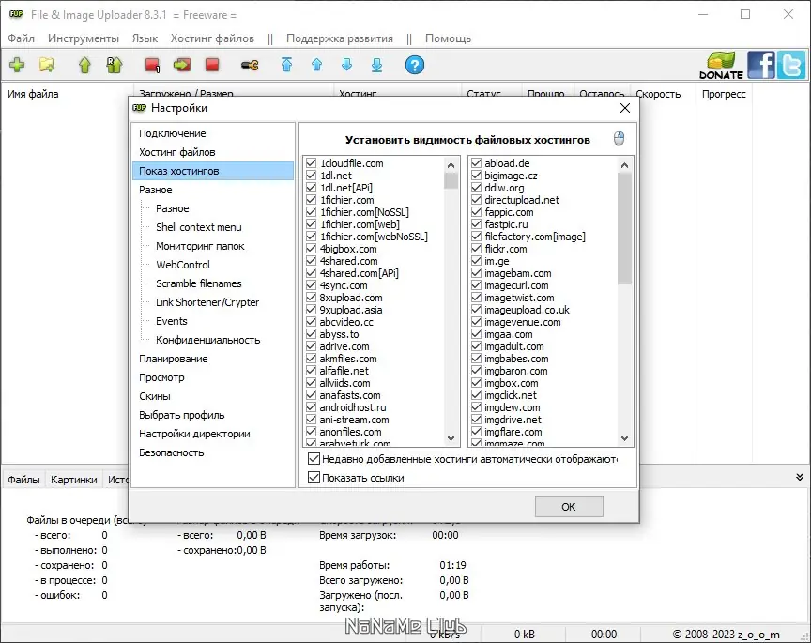Uncheck the abload.de checkbox
811x643 pixels.
pos(476,163)
